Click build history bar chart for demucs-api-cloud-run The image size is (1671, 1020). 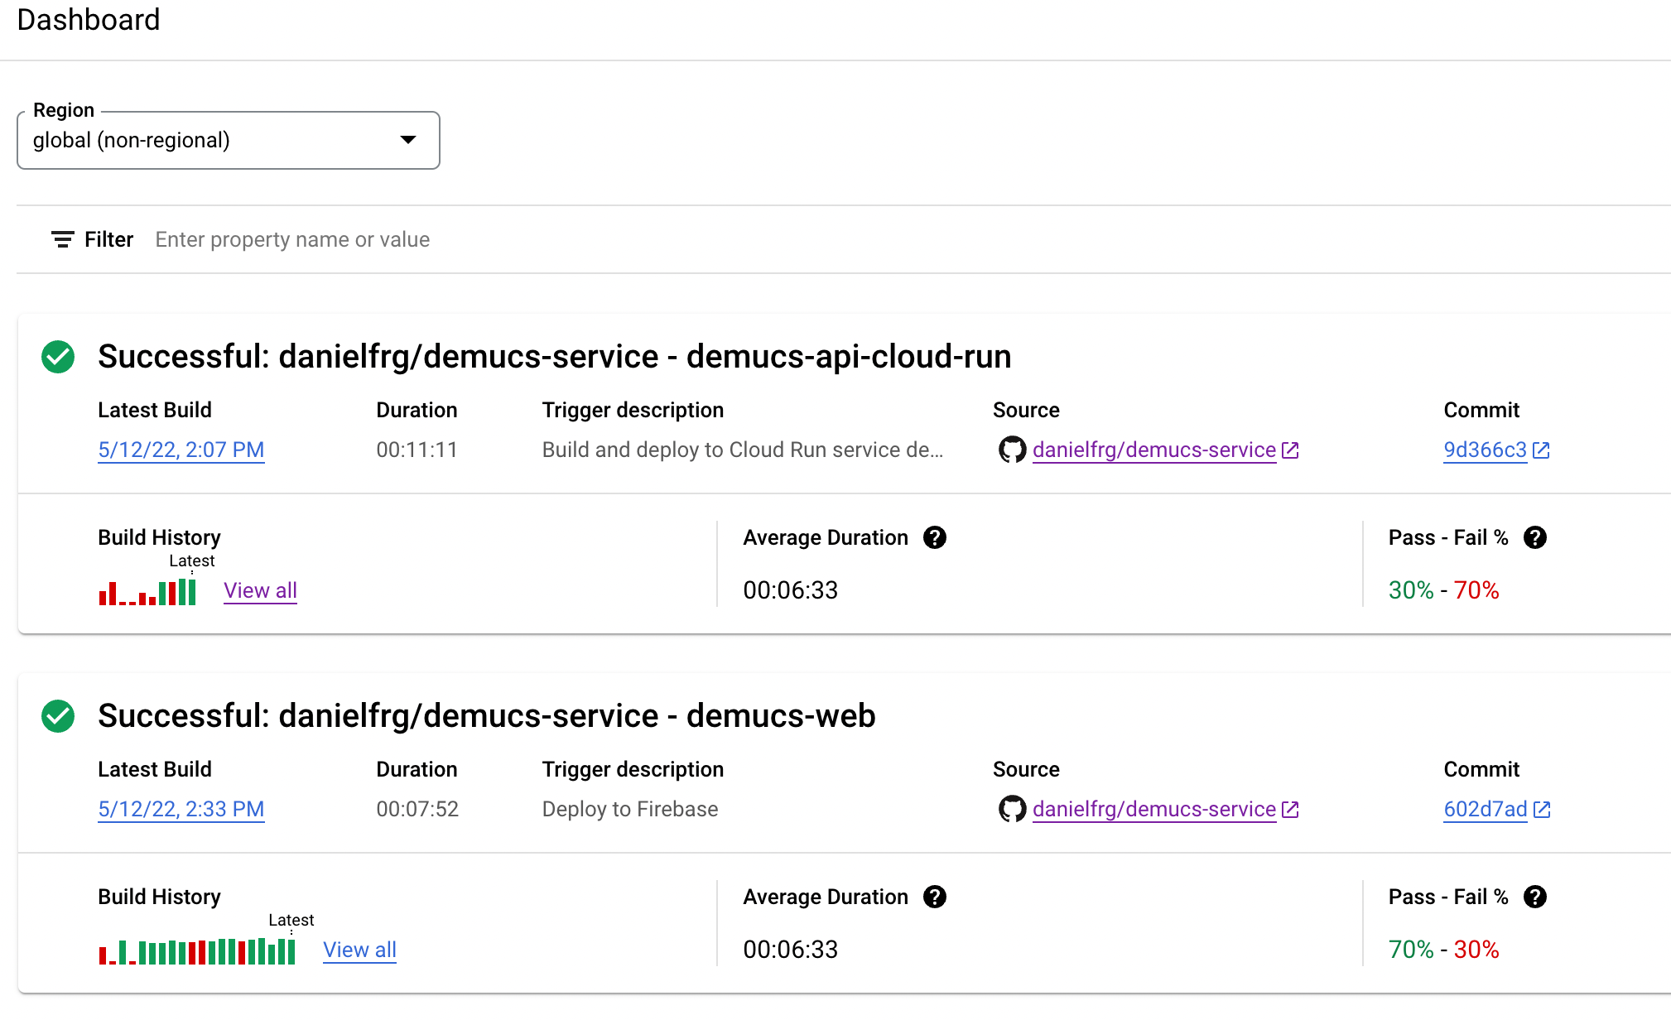coord(147,592)
